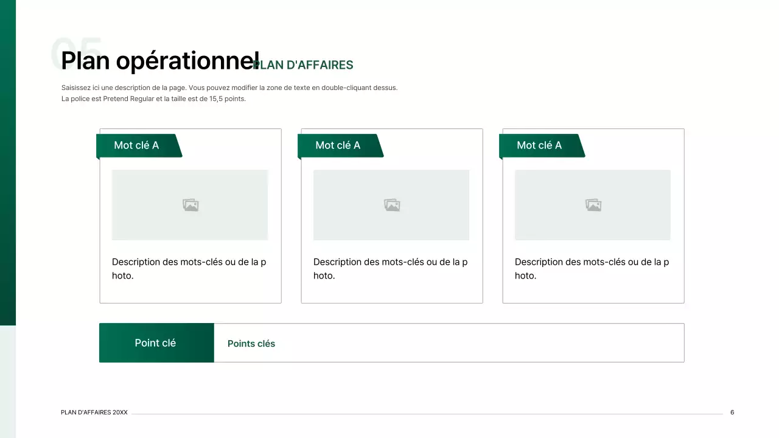Image resolution: width=779 pixels, height=438 pixels.
Task: Click the image placeholder icon in the first card
Action: [x=190, y=205]
